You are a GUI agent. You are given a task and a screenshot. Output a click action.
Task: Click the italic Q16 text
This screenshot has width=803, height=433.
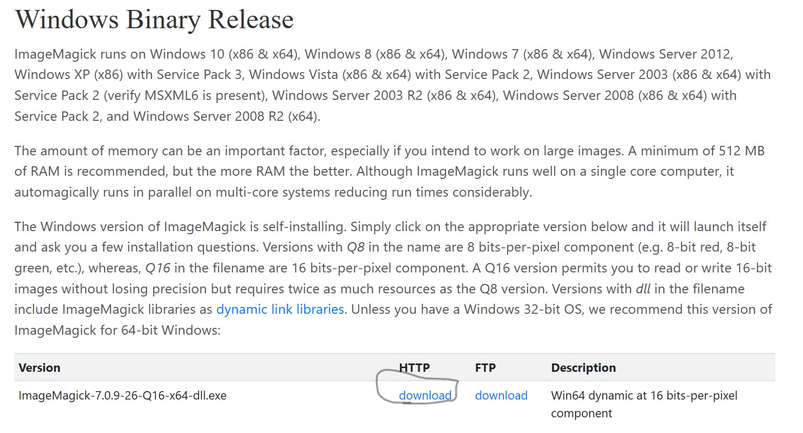click(158, 268)
